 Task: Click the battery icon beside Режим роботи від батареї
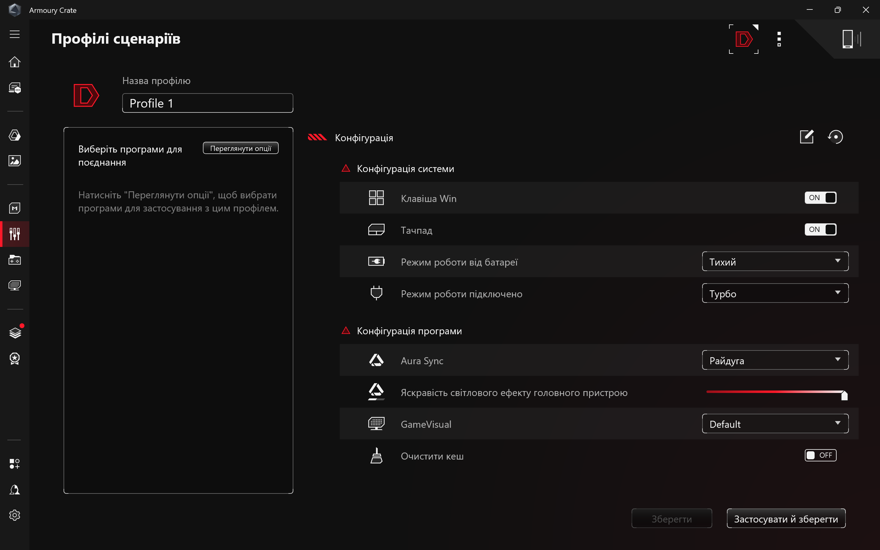[x=376, y=261]
